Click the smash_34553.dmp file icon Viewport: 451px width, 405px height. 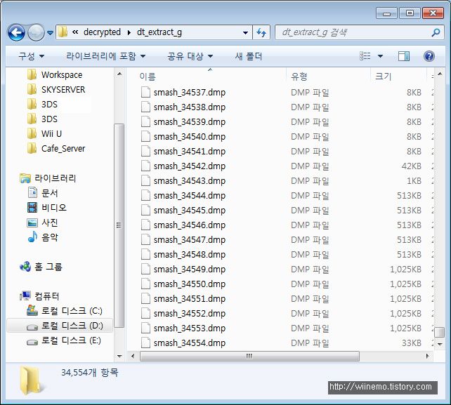point(145,328)
